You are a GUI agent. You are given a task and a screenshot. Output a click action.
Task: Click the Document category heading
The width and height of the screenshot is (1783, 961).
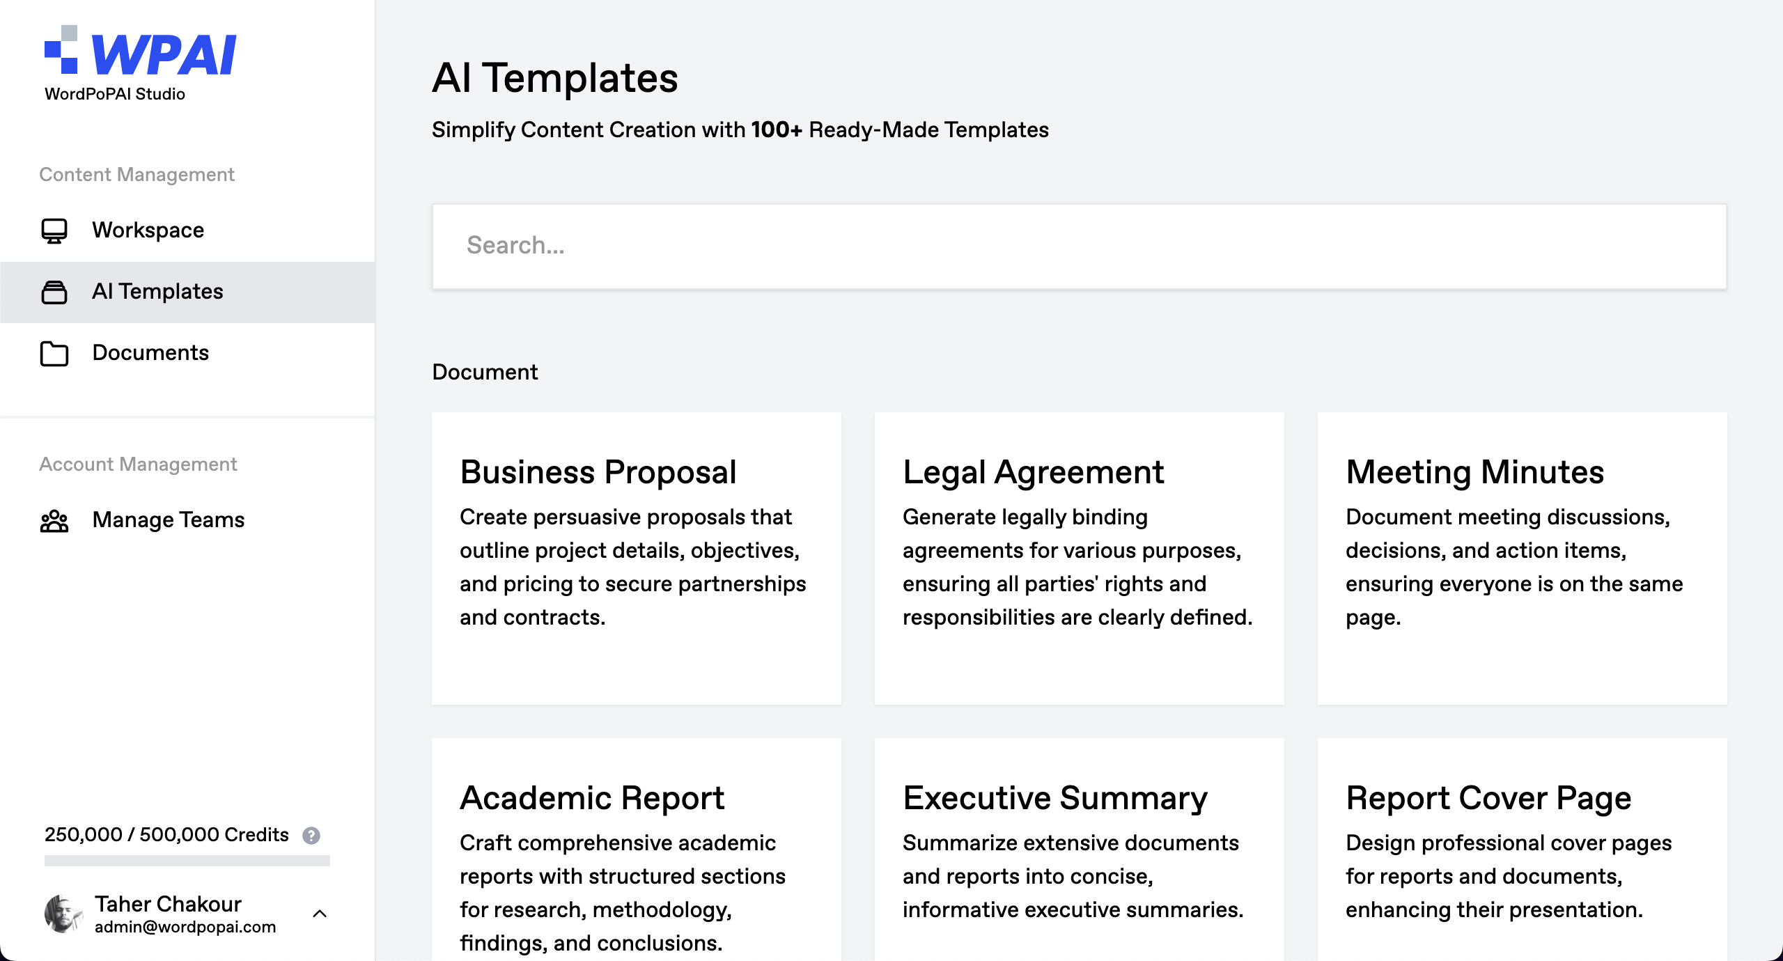click(485, 373)
